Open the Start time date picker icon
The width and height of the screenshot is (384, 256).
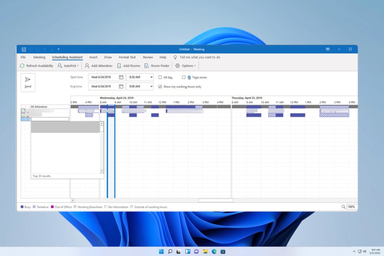tap(122, 77)
